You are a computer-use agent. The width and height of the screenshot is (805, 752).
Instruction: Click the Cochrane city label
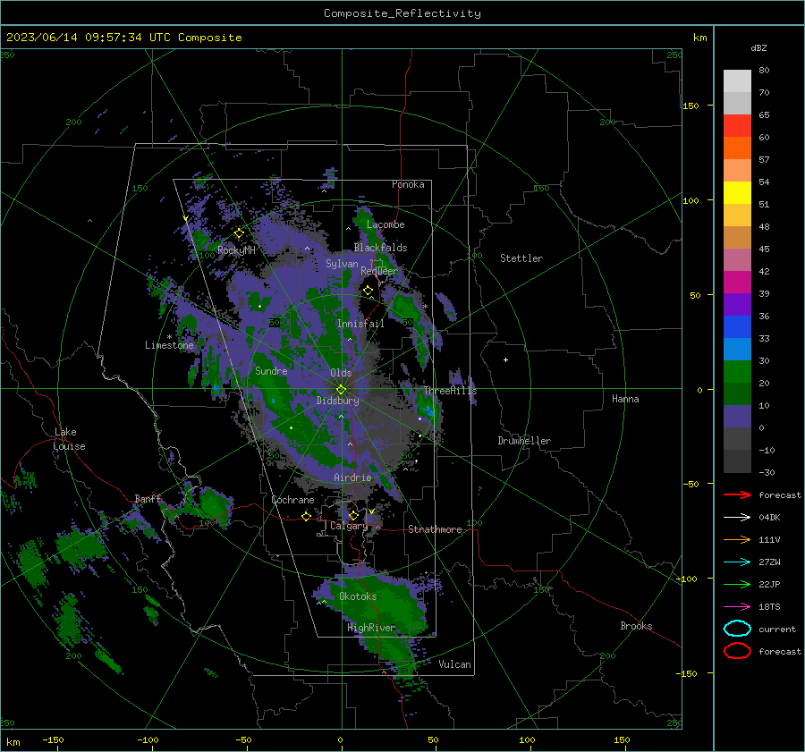(x=292, y=500)
